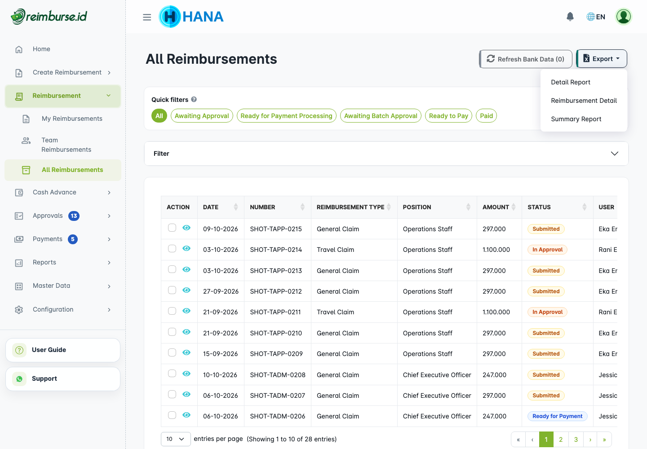Click the Payments money icon
Image resolution: width=647 pixels, height=449 pixels.
point(19,239)
